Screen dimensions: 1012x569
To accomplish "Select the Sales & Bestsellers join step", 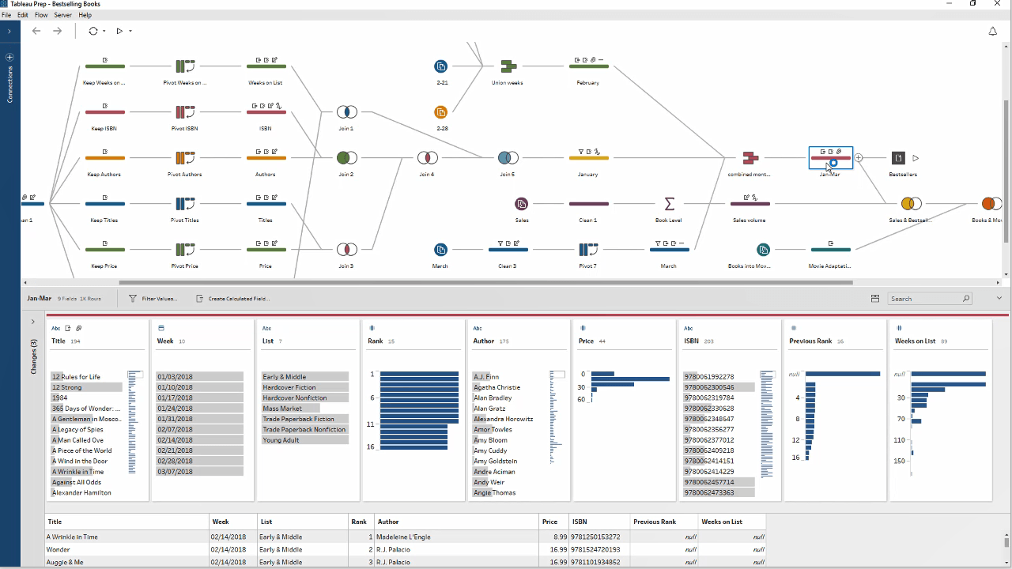I will click(911, 204).
